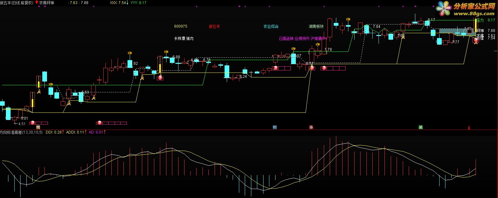The width and height of the screenshot is (498, 198).
Task: Click the 6.24 price label on chart
Action: (243, 77)
